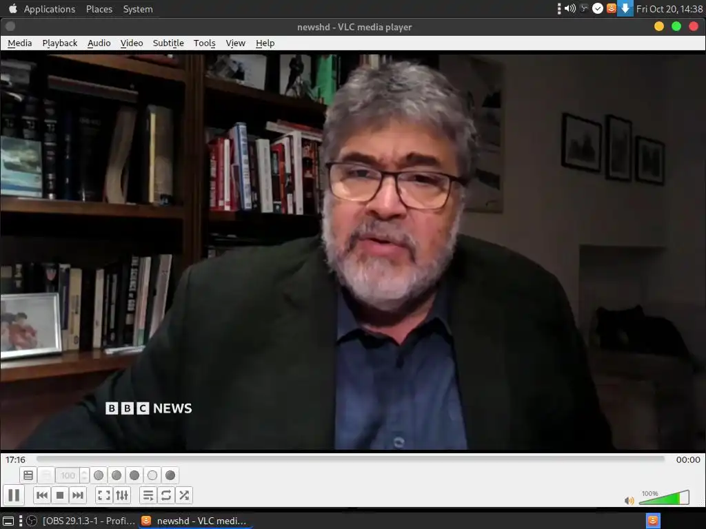Open the Places menu in top panel
This screenshot has width=706, height=529.
(x=99, y=9)
